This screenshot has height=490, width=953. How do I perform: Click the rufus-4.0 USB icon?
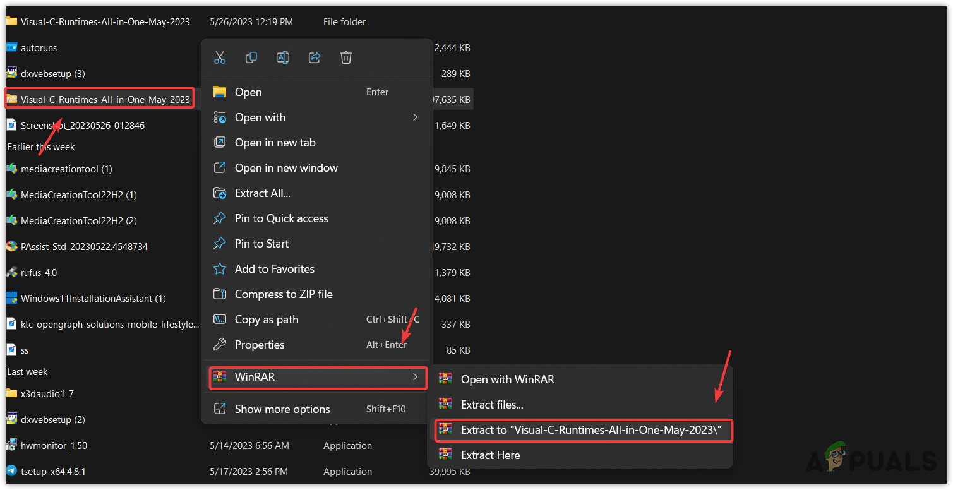tap(11, 272)
